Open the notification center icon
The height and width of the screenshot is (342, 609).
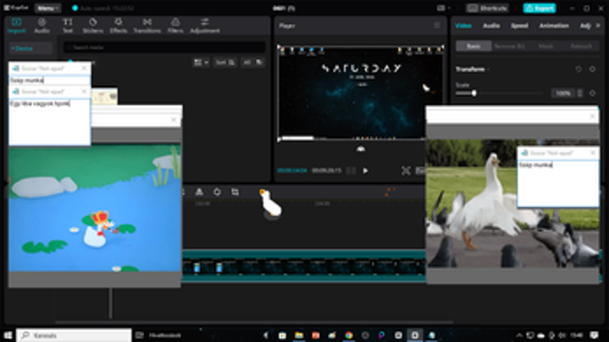coord(594,335)
